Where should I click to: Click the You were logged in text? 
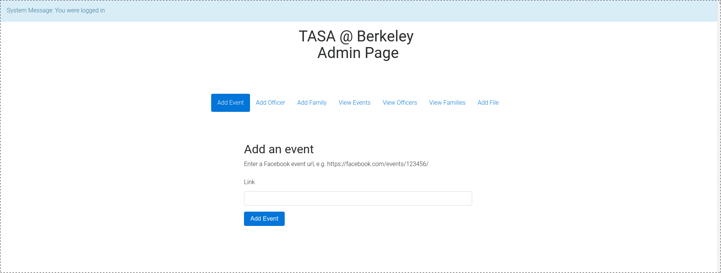pyautogui.click(x=80, y=11)
